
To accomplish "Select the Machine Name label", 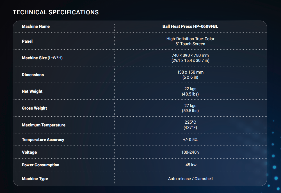I will point(36,26).
